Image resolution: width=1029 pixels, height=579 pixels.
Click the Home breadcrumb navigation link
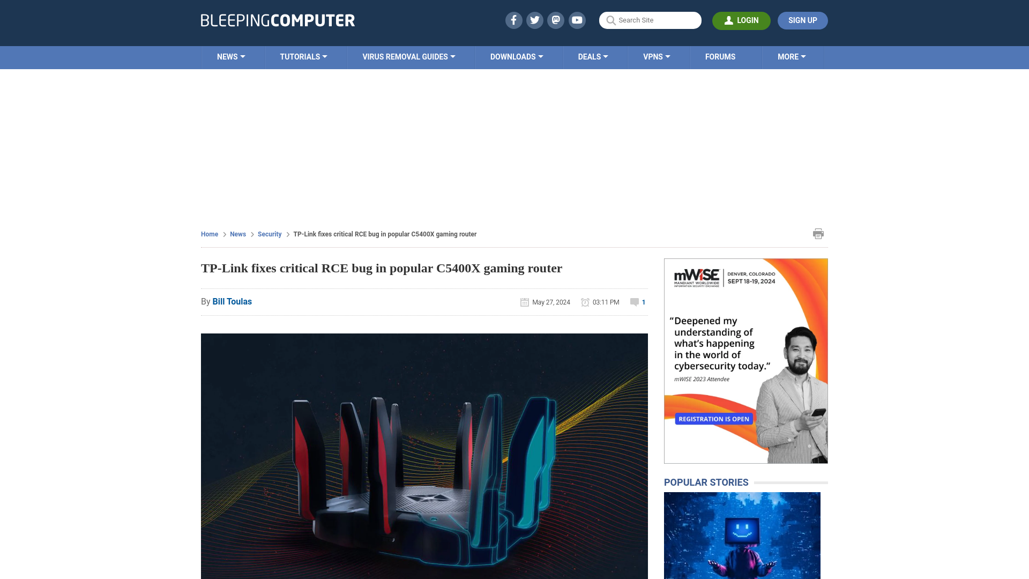209,234
